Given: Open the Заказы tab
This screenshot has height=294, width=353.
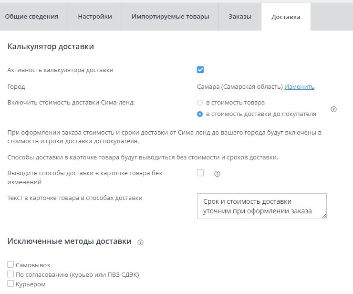Looking at the screenshot, I should (x=240, y=17).
